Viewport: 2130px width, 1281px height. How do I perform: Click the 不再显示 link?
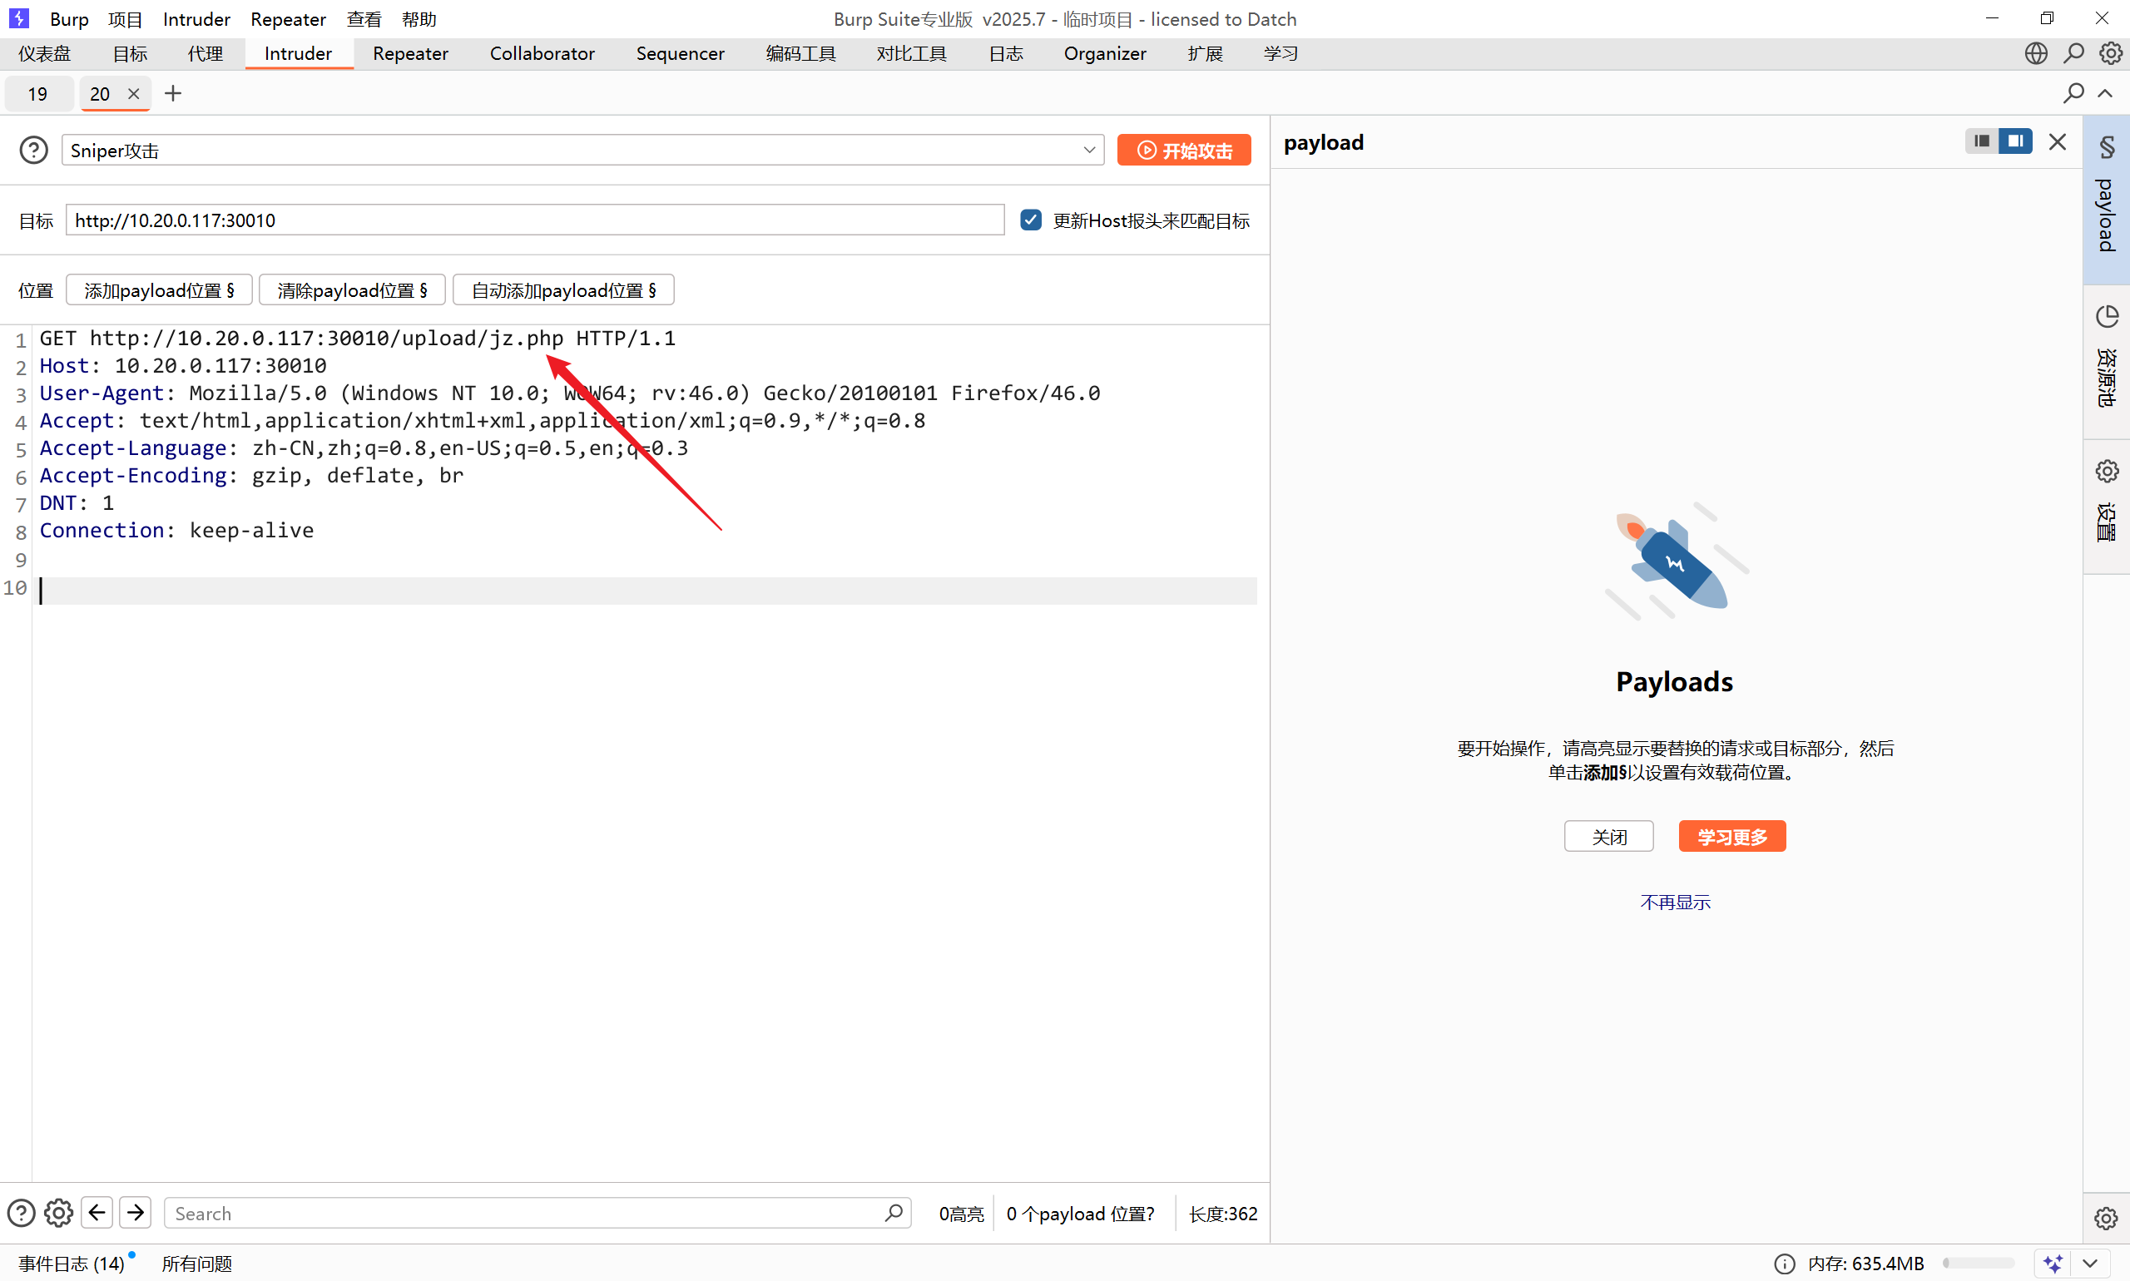(1674, 902)
